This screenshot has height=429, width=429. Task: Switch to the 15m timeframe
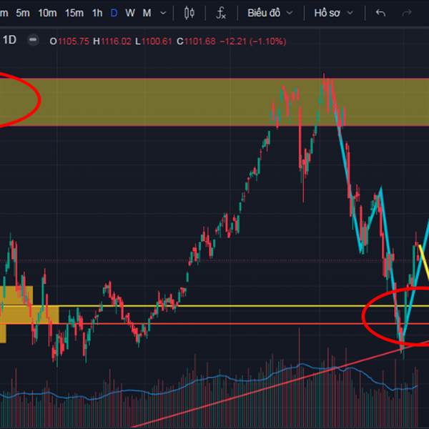point(74,13)
